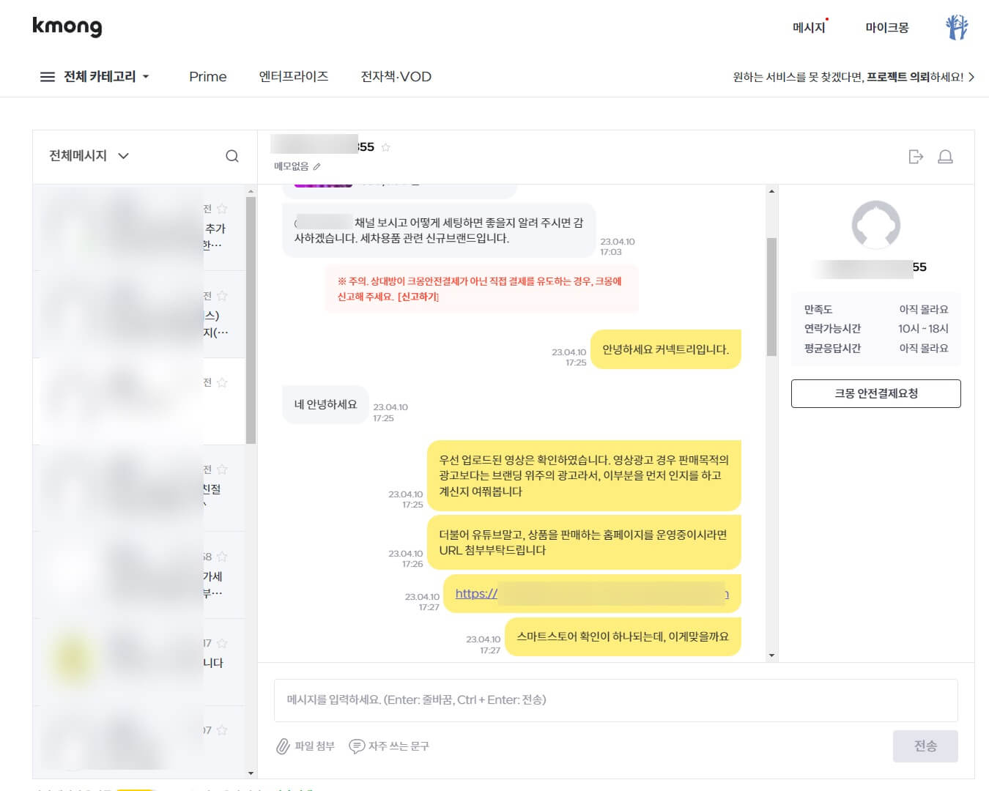Click the 크몽 안전결제요청 button
Viewport: 989px width, 791px height.
pos(876,393)
